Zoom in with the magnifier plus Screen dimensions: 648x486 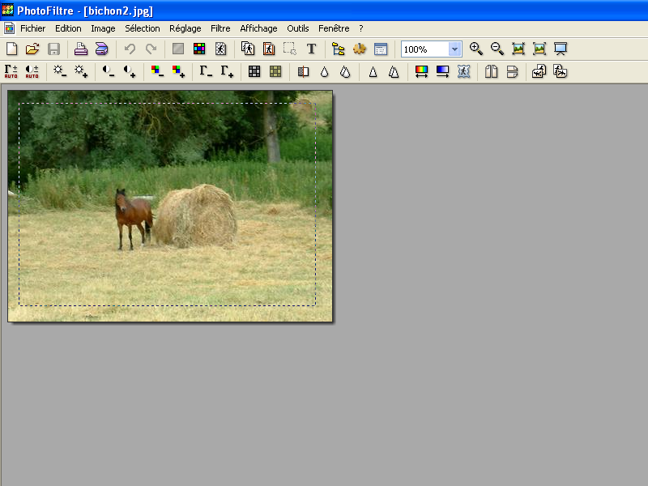coord(476,49)
